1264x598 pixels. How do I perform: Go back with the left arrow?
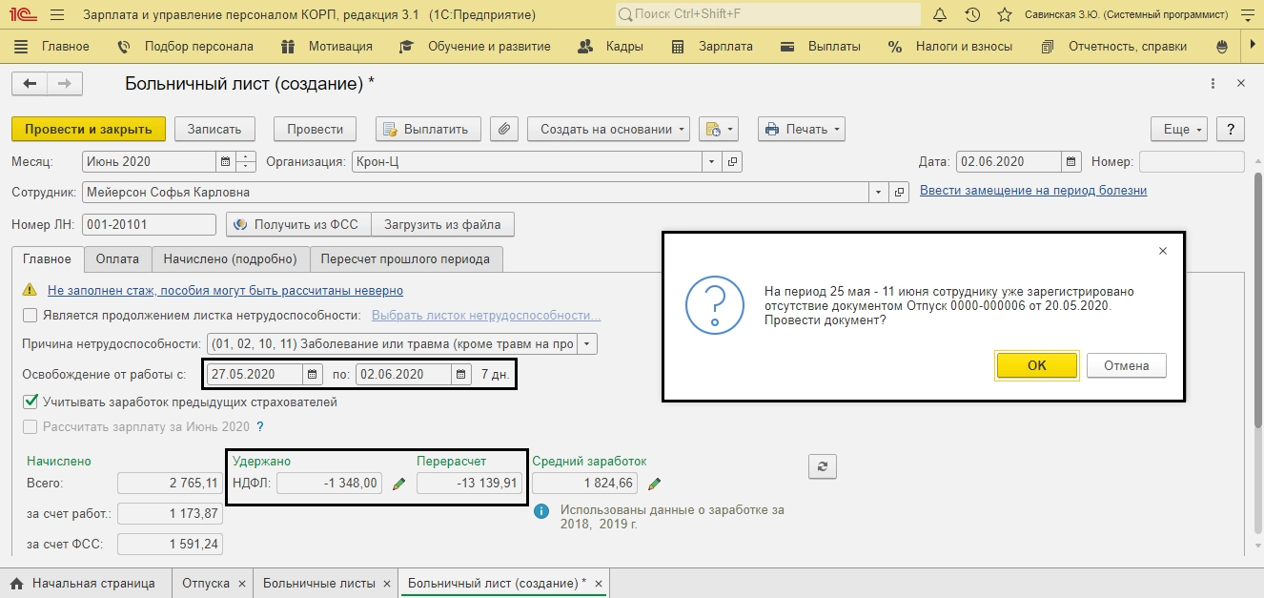pyautogui.click(x=30, y=84)
